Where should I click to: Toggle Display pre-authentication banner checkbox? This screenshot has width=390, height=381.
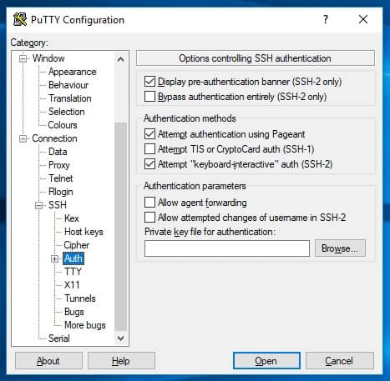coord(149,82)
